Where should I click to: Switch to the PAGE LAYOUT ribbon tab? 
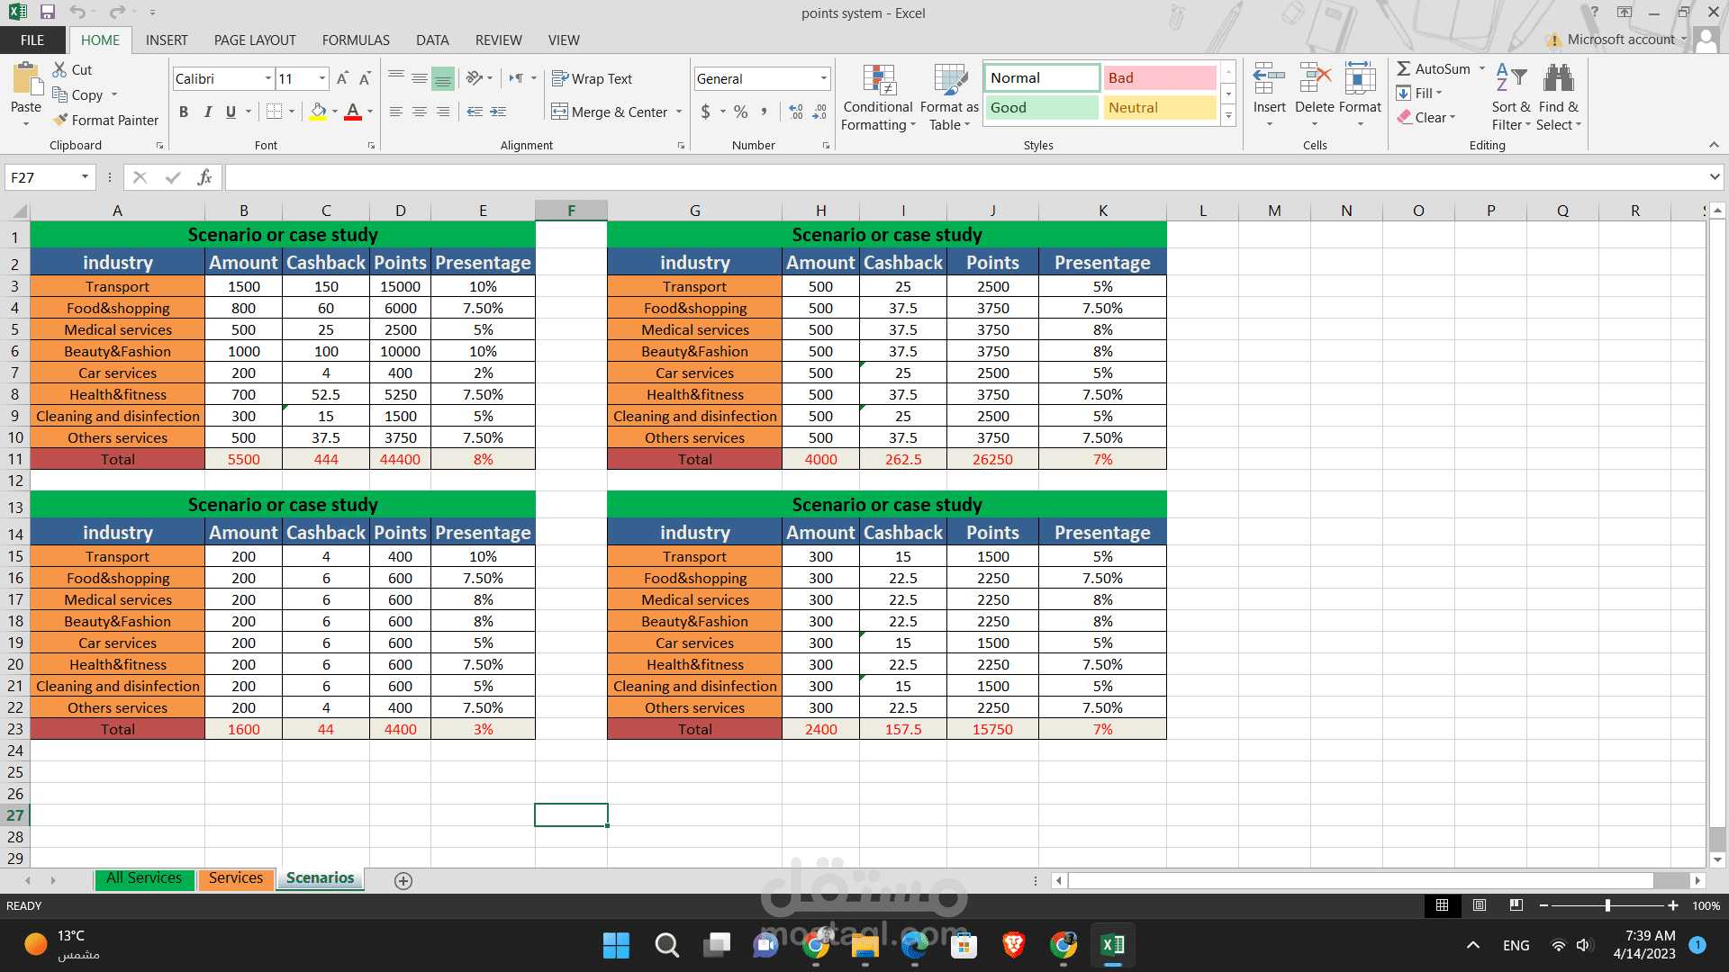click(255, 40)
